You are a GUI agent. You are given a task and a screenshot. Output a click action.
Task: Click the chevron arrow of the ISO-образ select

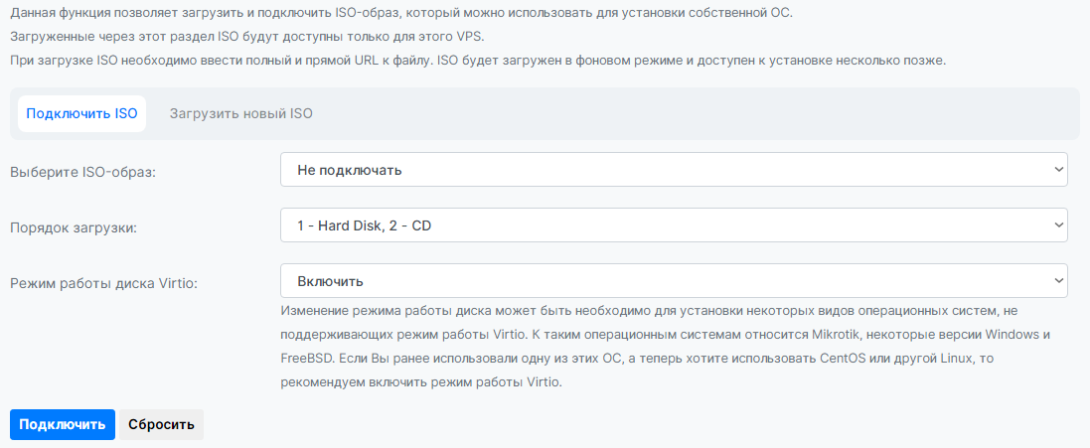(1057, 170)
